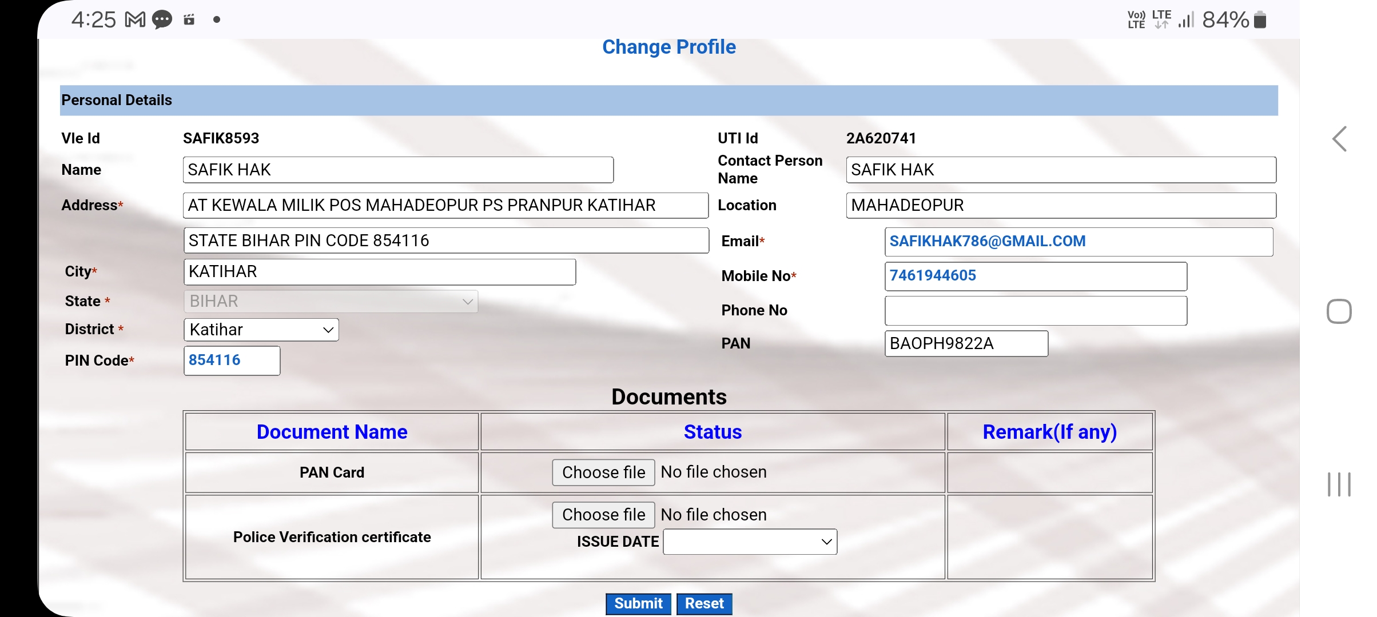Click the empty Phone No field

pyautogui.click(x=1035, y=310)
